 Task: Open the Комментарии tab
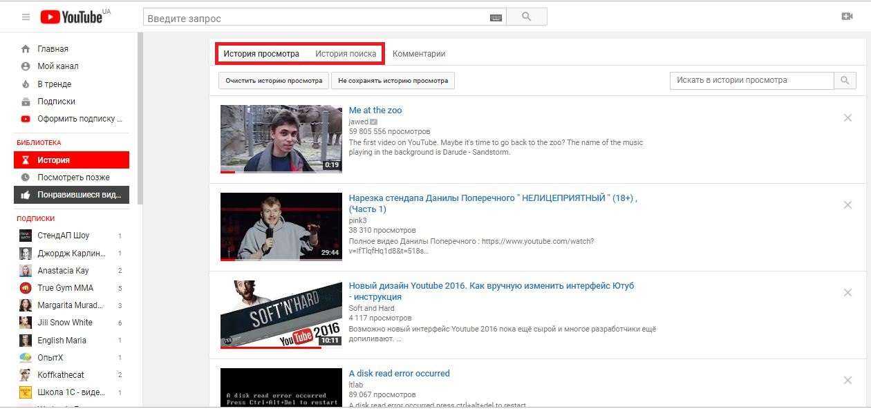[419, 54]
